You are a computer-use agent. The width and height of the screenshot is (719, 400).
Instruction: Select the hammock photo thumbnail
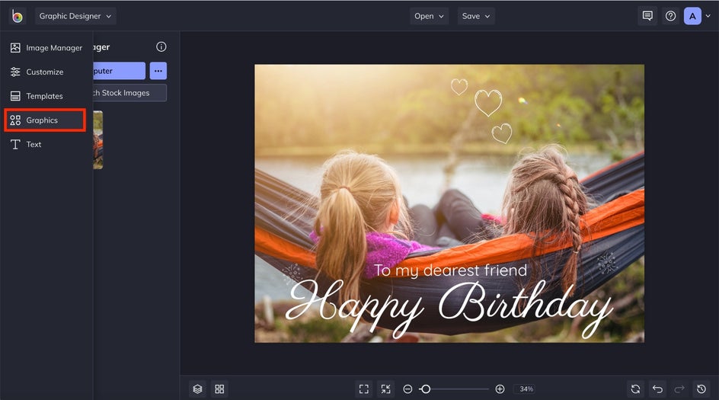click(98, 140)
